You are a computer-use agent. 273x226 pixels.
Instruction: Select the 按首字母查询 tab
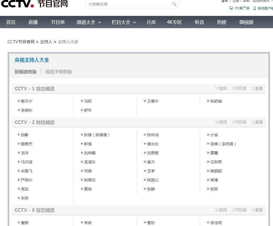[x=58, y=72]
